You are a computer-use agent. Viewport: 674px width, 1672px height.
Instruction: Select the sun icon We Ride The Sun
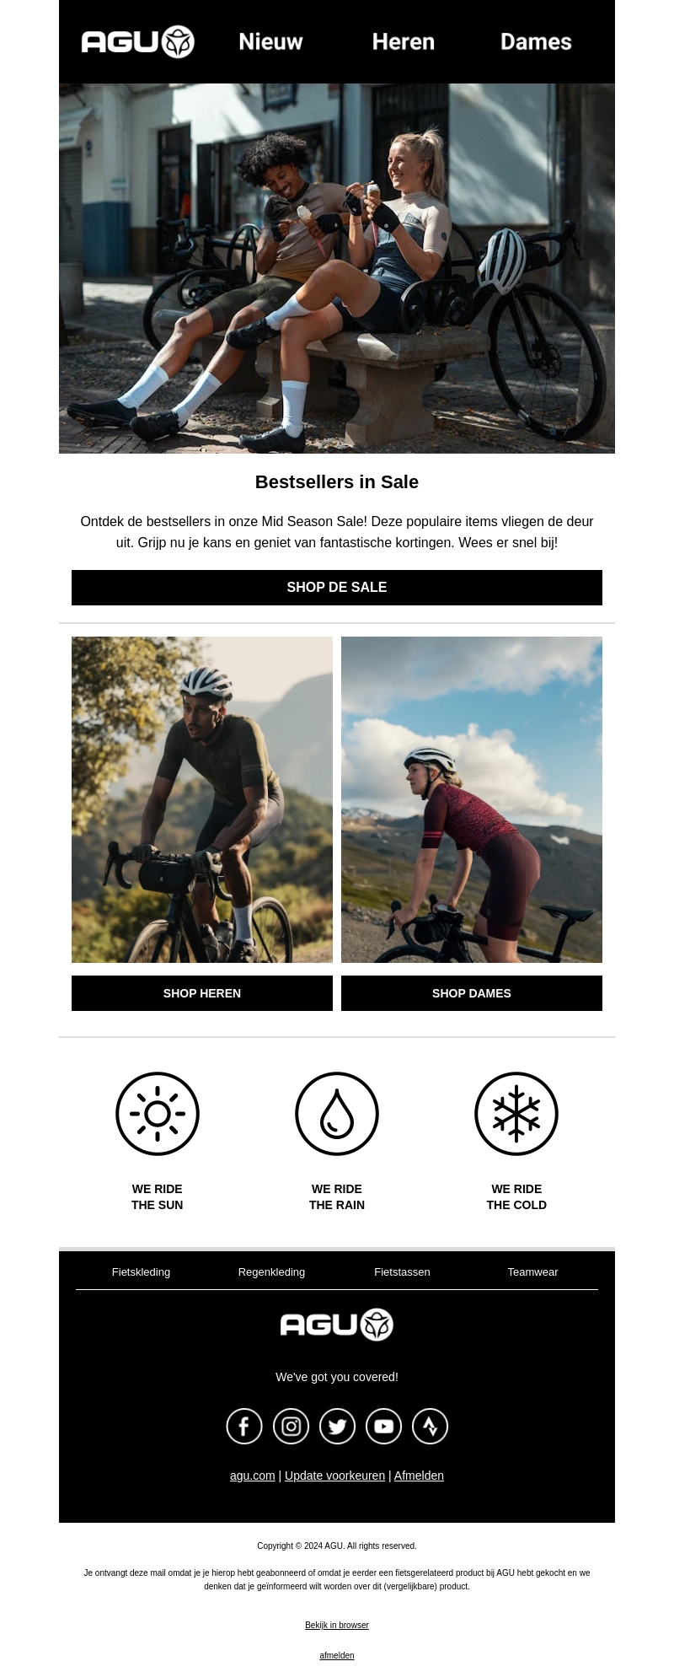click(158, 1114)
